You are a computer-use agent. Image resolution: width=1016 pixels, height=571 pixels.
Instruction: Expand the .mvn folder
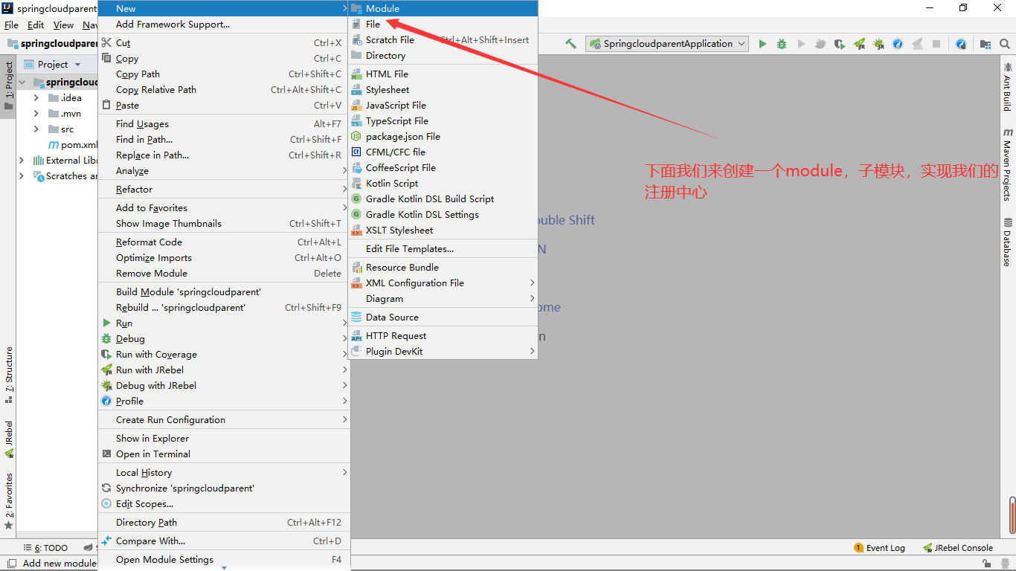pyautogui.click(x=36, y=114)
